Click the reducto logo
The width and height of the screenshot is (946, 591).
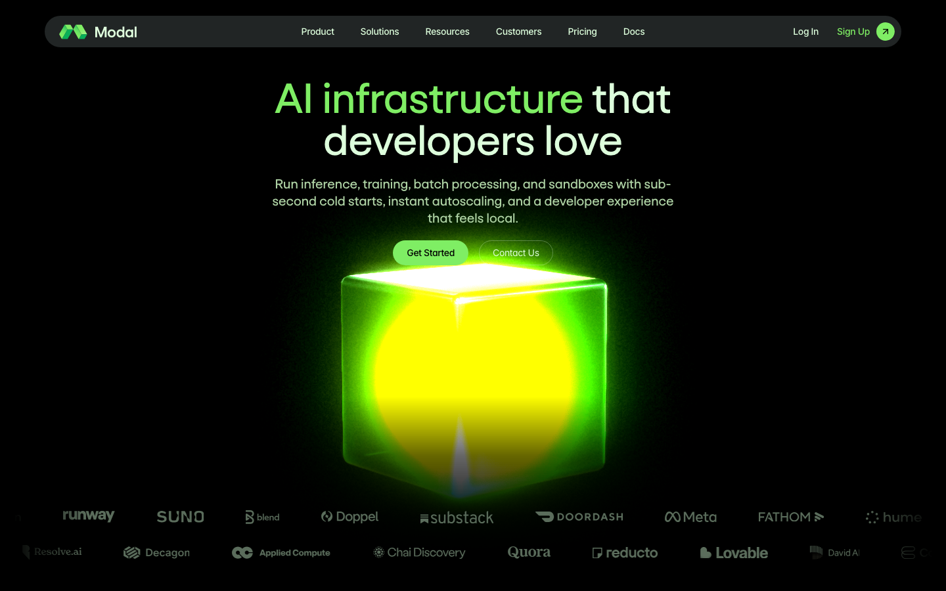625,553
